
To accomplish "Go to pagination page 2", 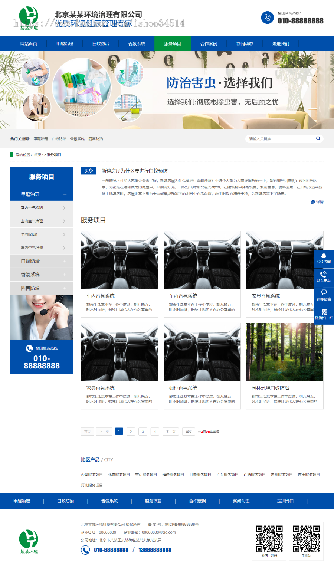I will tap(131, 432).
